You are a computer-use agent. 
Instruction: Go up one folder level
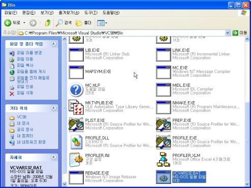coord(48,23)
